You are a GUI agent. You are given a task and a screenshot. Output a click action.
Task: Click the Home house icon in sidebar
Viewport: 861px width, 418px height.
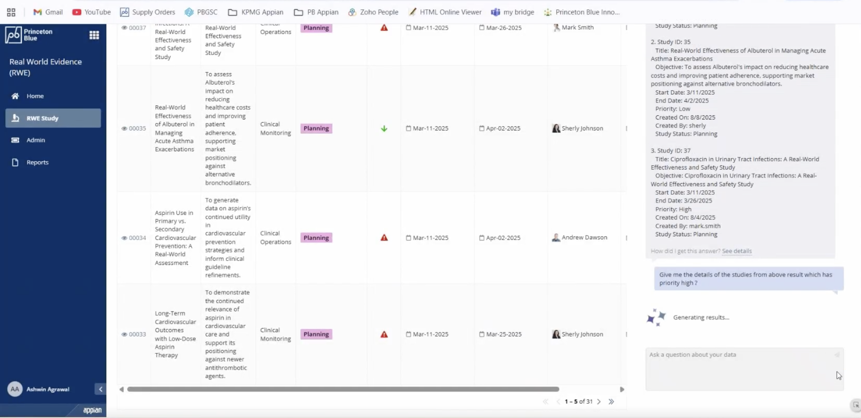coord(15,96)
